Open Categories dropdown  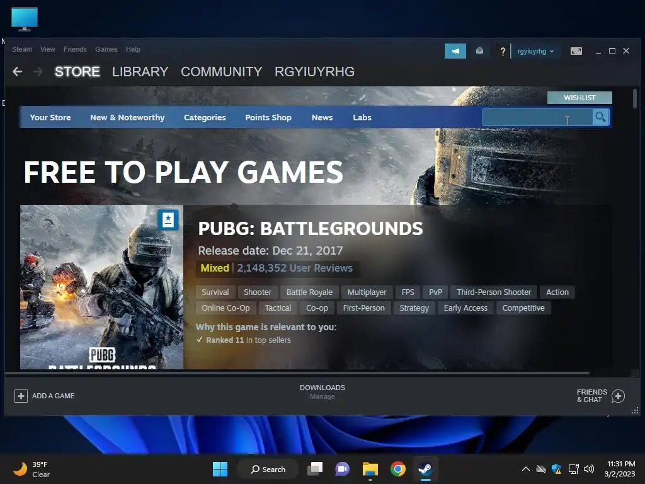[205, 118]
